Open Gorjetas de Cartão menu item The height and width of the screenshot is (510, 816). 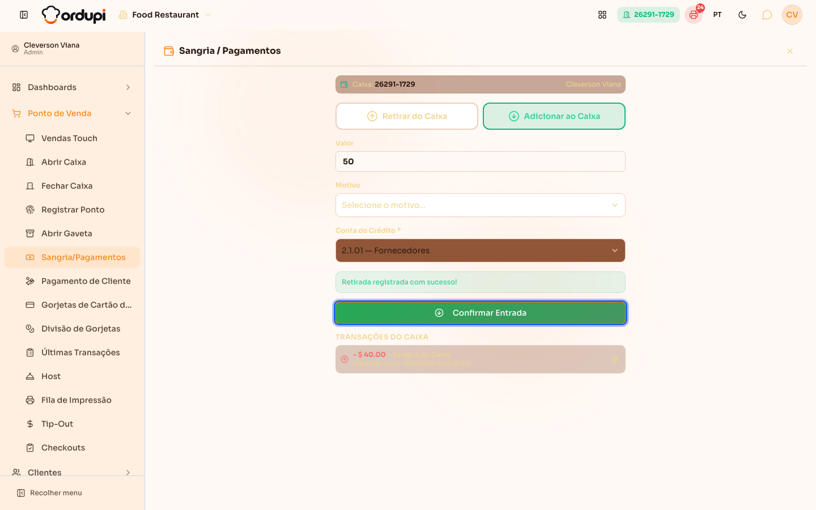[x=72, y=305]
